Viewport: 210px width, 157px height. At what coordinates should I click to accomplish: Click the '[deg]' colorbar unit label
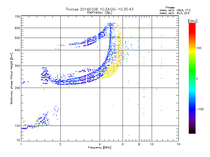[x=193, y=21]
